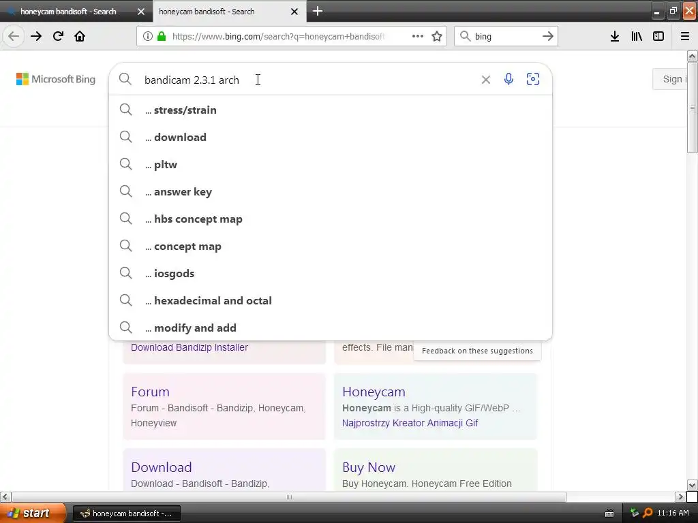Open the Firefox home page
Viewport: 698px width, 523px height.
point(80,36)
